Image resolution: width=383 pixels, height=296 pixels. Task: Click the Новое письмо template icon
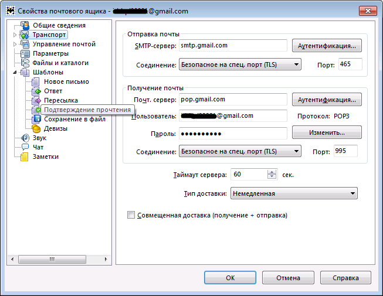[36, 81]
